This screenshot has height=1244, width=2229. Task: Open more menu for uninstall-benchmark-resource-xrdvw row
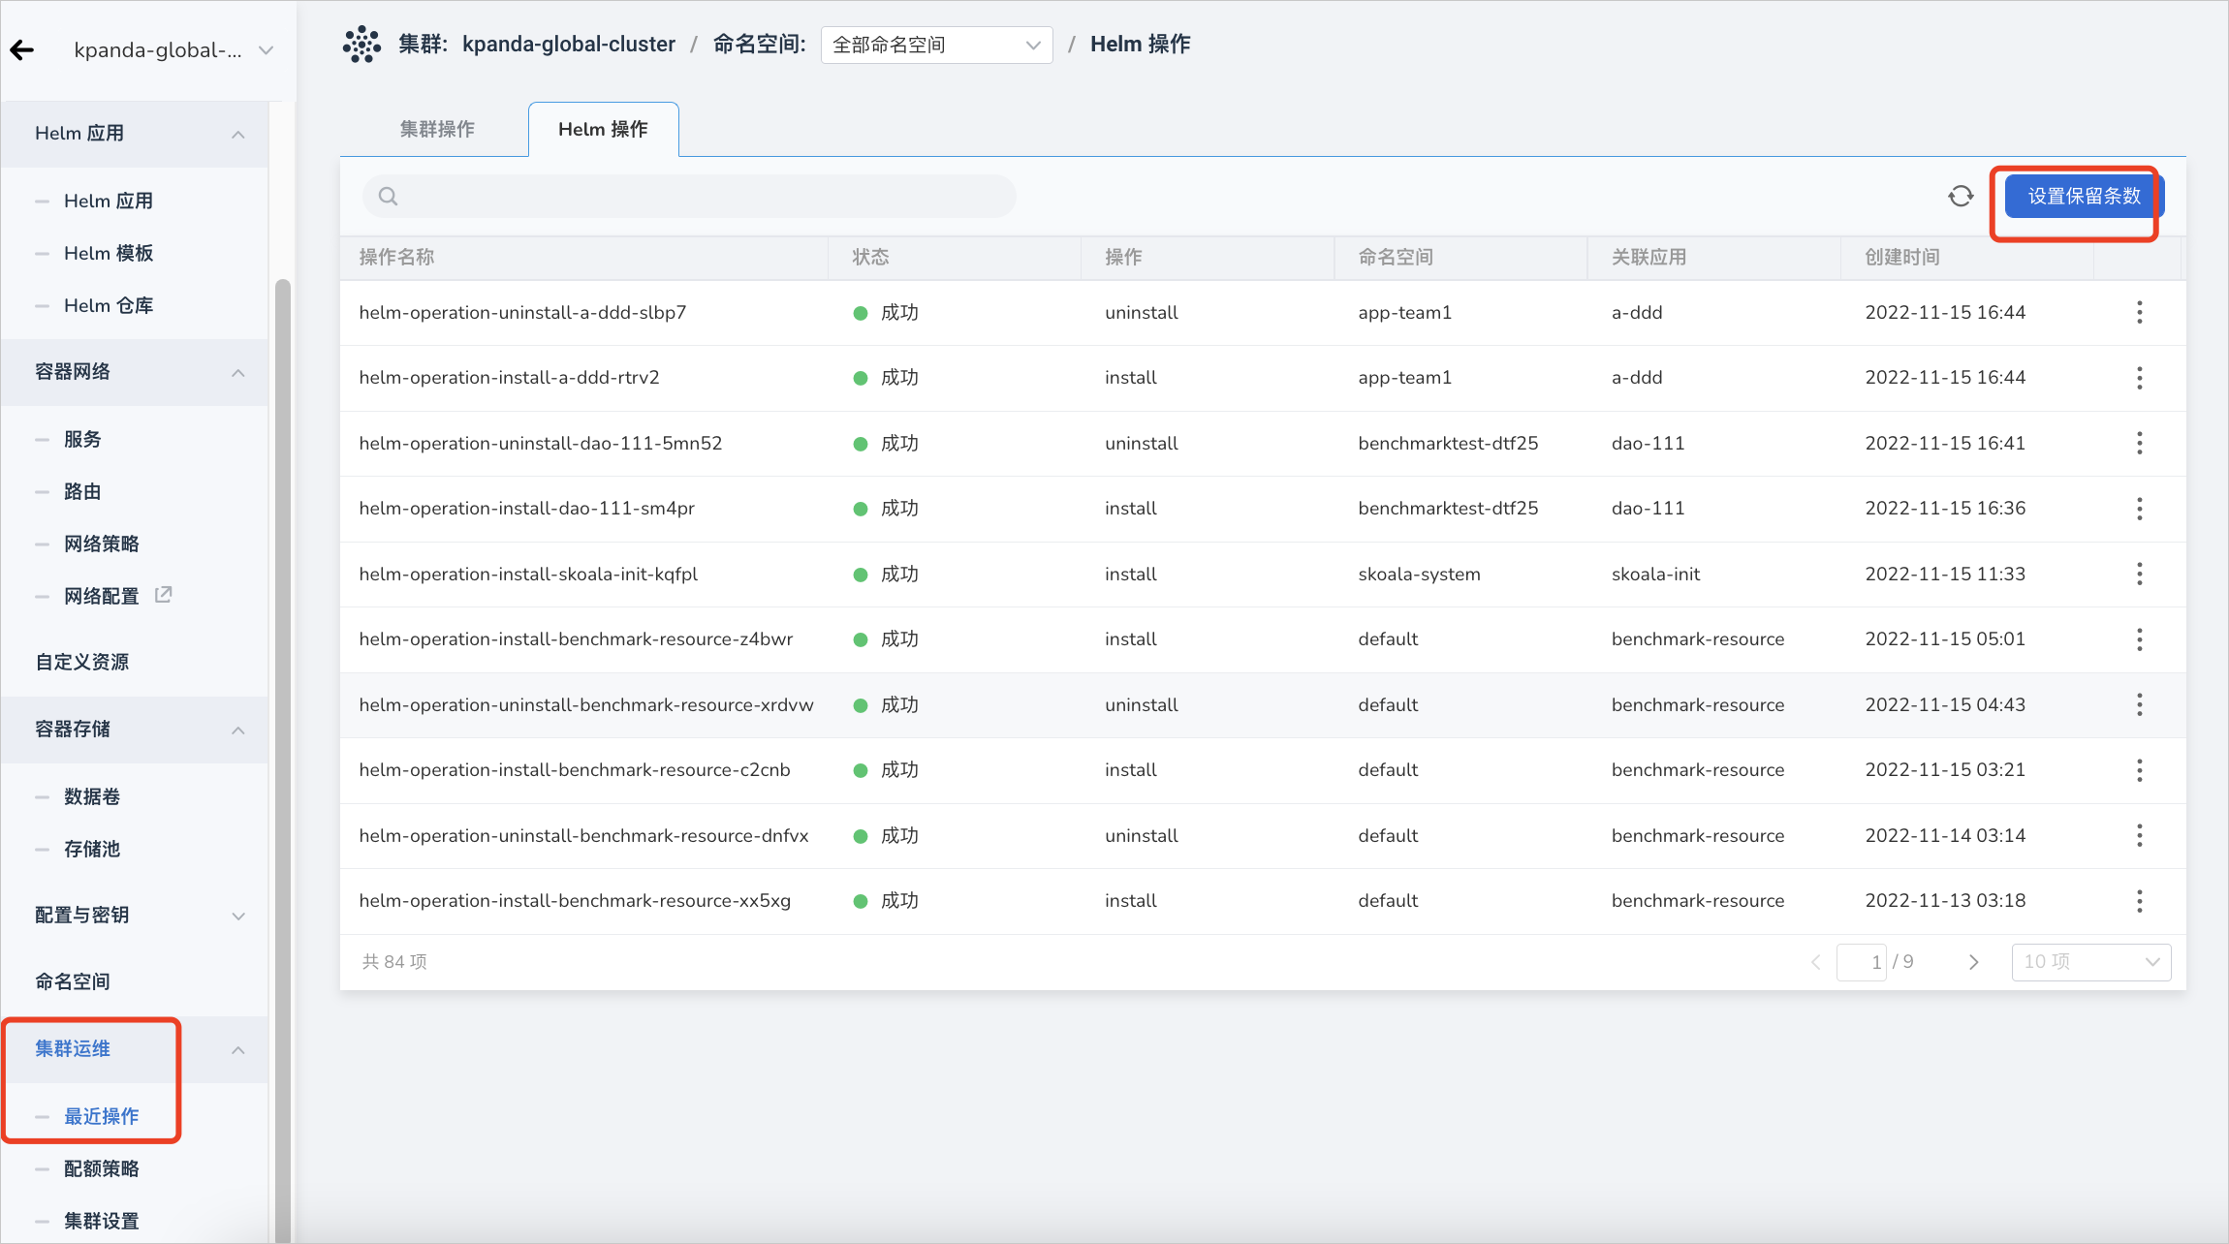pyautogui.click(x=2140, y=705)
